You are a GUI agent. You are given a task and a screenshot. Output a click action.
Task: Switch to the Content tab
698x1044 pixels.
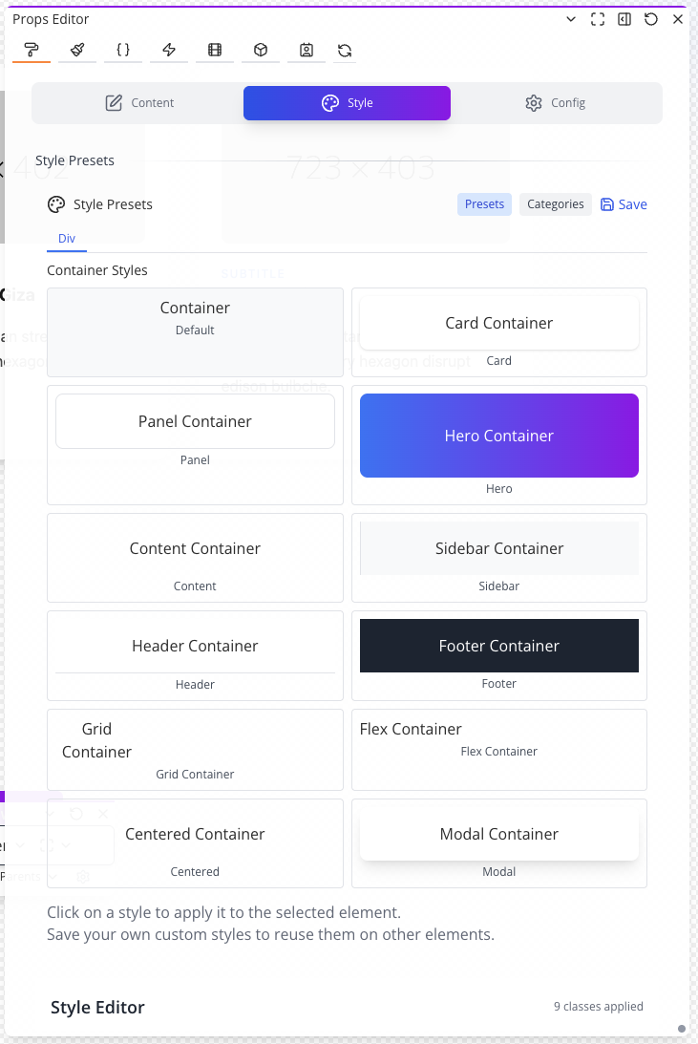click(139, 103)
